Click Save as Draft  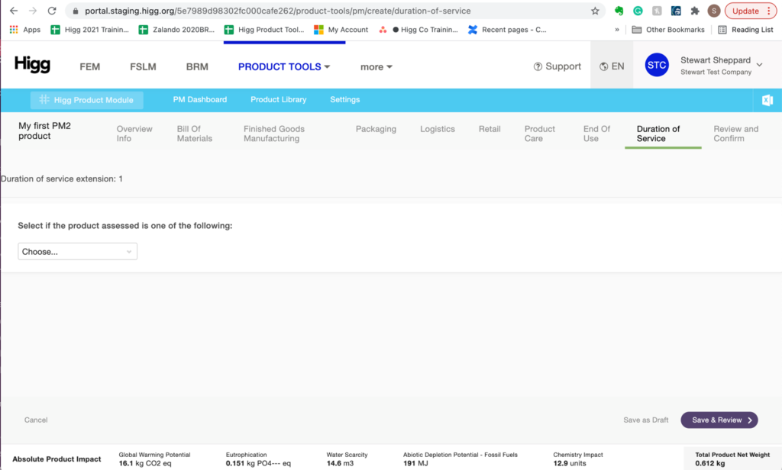tap(646, 420)
